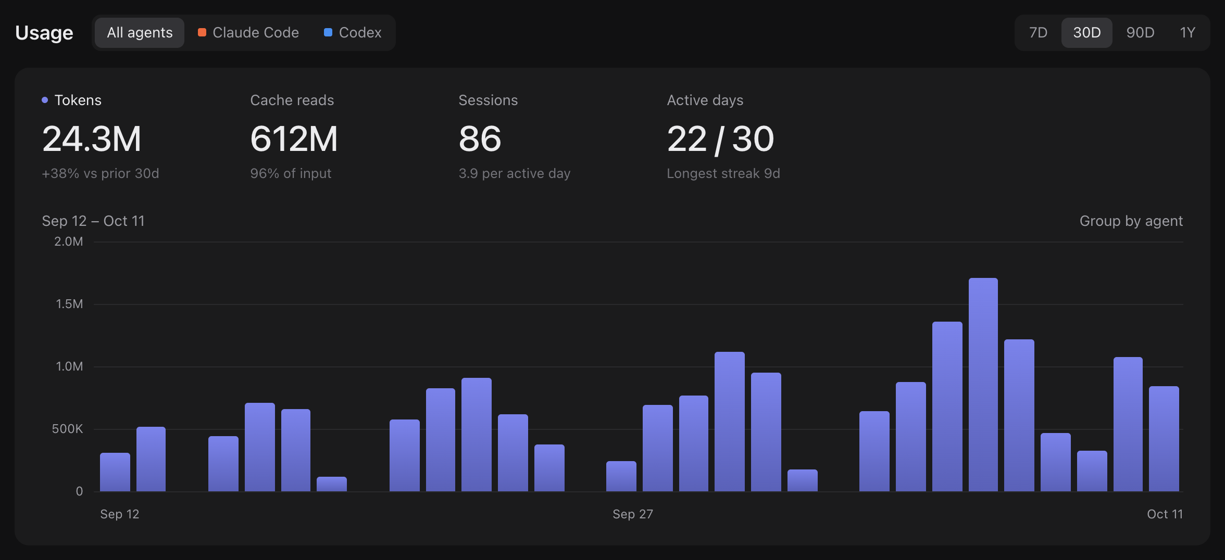Click the Usage heading
This screenshot has height=560, width=1225.
tap(44, 33)
